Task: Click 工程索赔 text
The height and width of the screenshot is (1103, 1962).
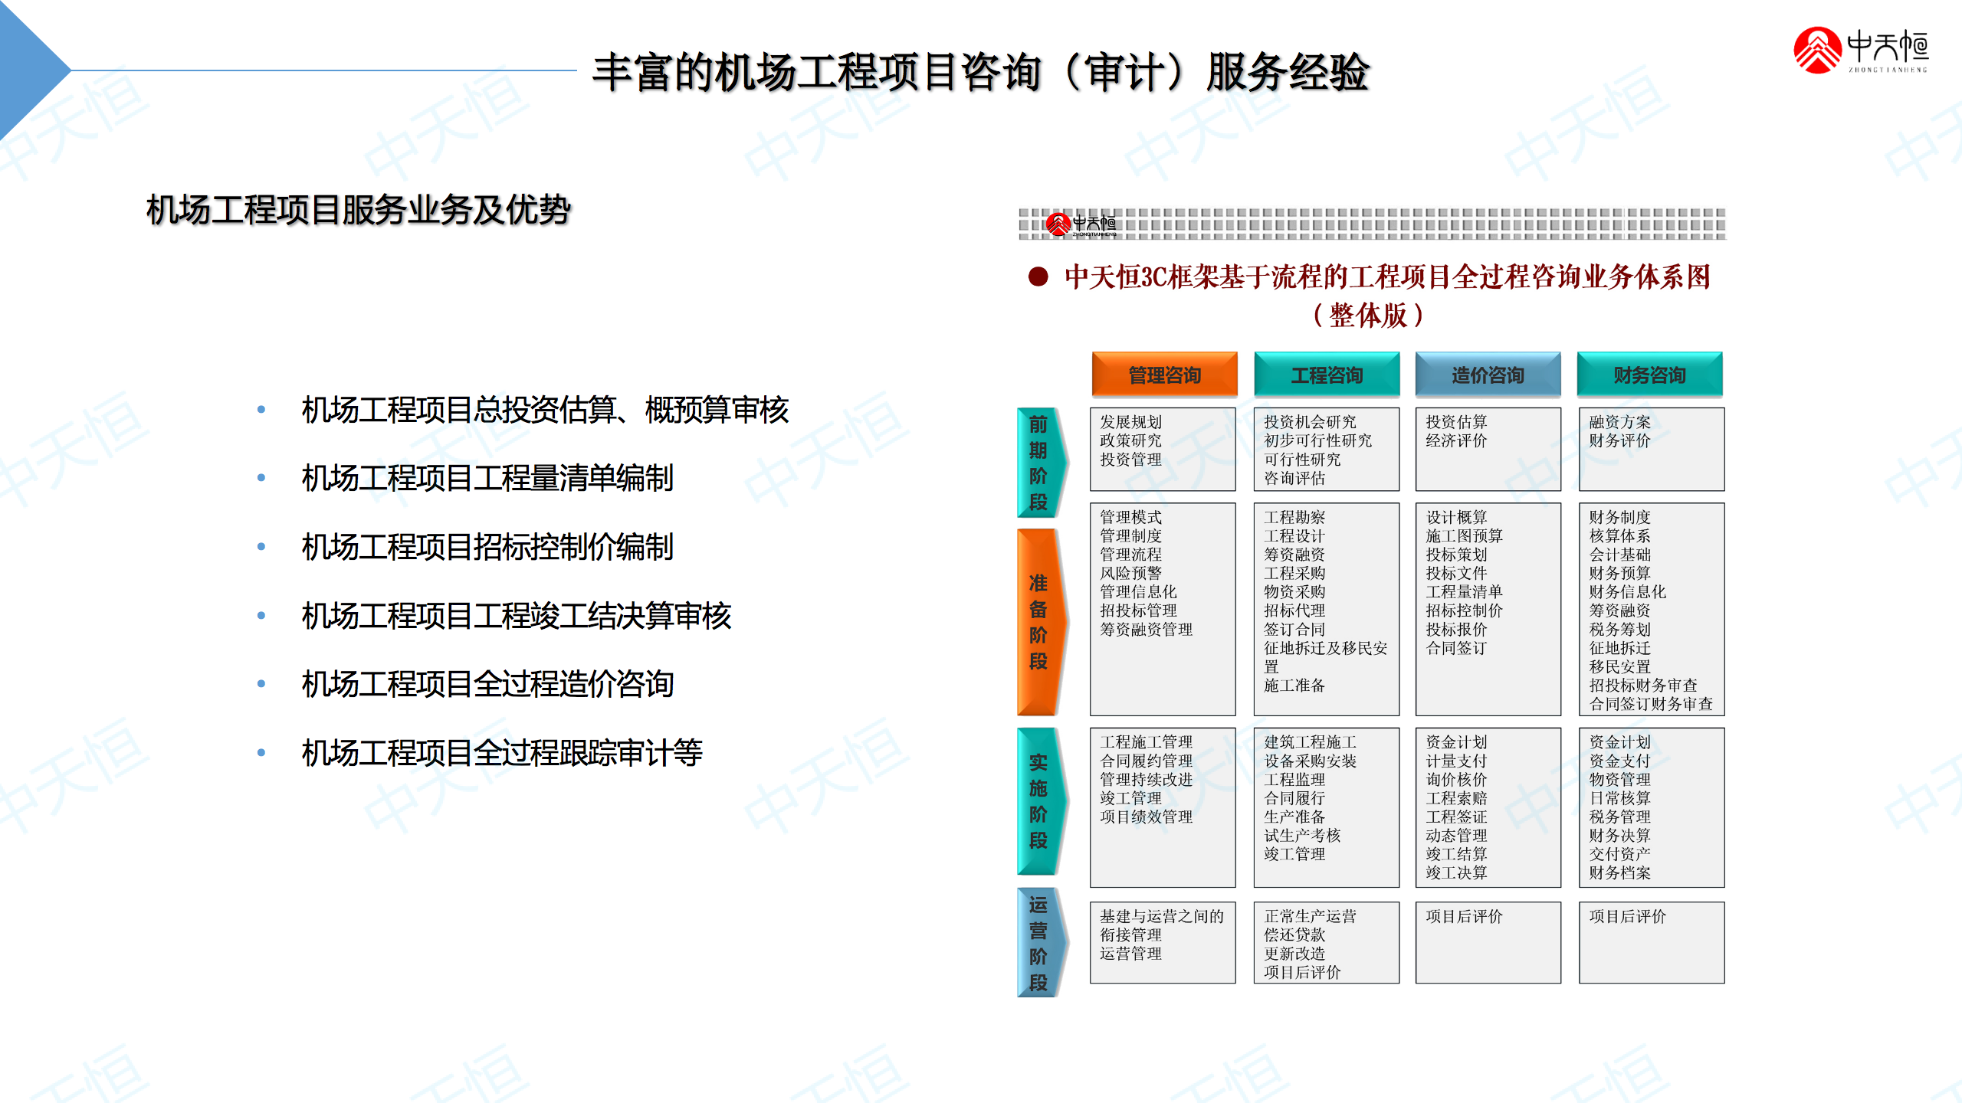Action: [x=1456, y=798]
